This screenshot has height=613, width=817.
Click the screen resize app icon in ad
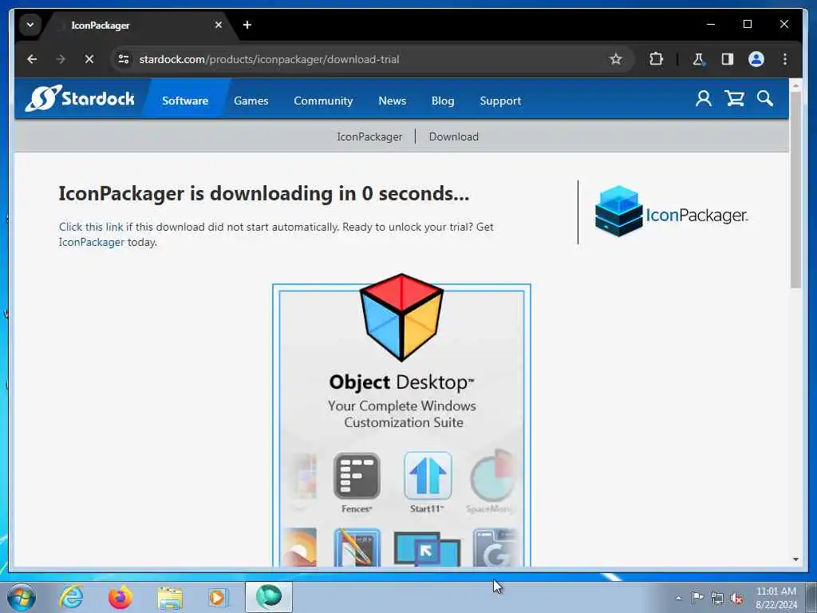point(428,549)
